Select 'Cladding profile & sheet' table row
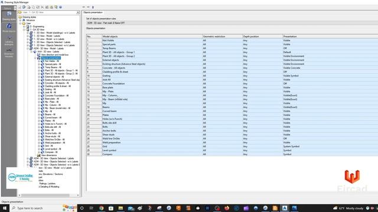The width and height of the screenshot is (378, 212). pos(232,72)
